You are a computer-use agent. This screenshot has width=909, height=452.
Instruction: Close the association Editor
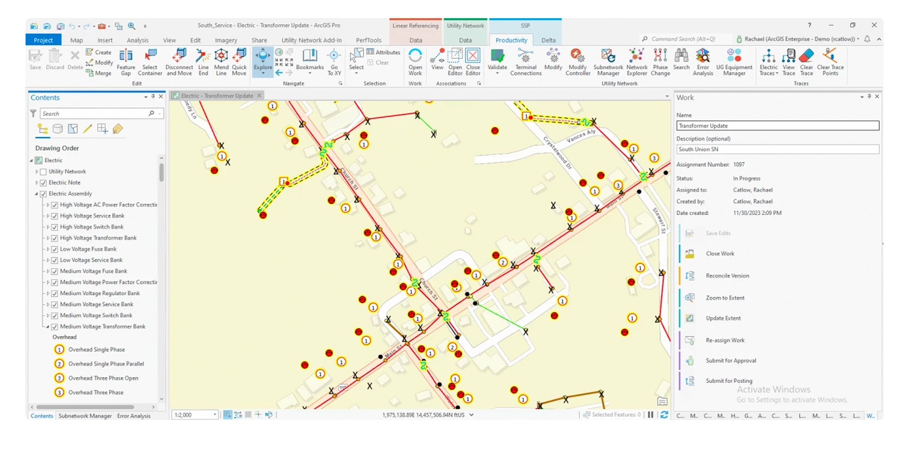[473, 62]
